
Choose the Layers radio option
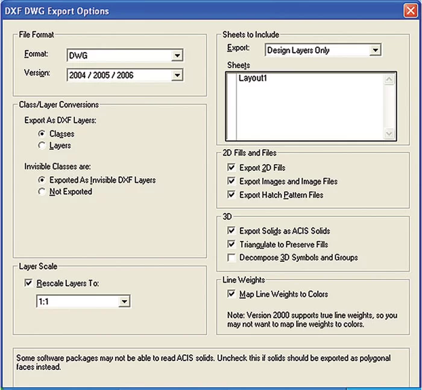(x=42, y=145)
